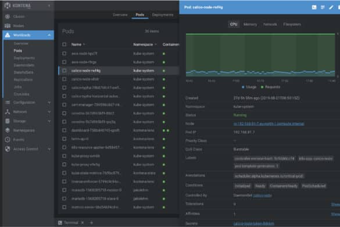The height and width of the screenshot is (227, 340).
Task: Open DaemonSets in the Workloads submenu
Action: coord(24,65)
